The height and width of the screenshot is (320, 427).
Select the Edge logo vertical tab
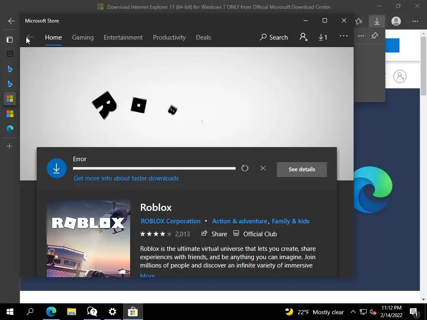point(10,128)
